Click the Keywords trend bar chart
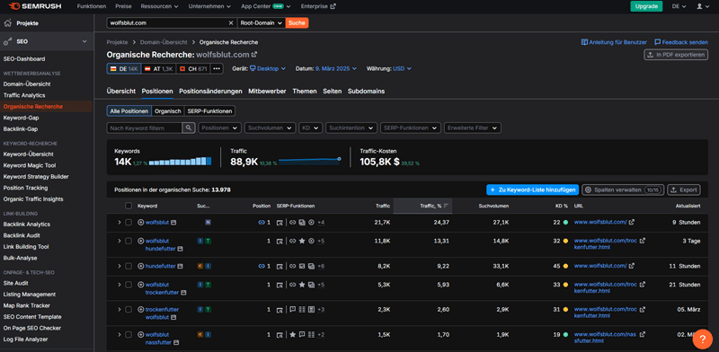The width and height of the screenshot is (719, 352). 181,162
